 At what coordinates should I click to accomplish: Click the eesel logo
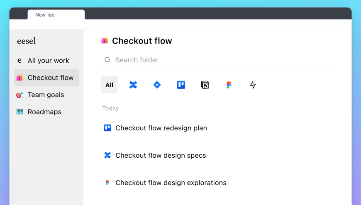27,41
